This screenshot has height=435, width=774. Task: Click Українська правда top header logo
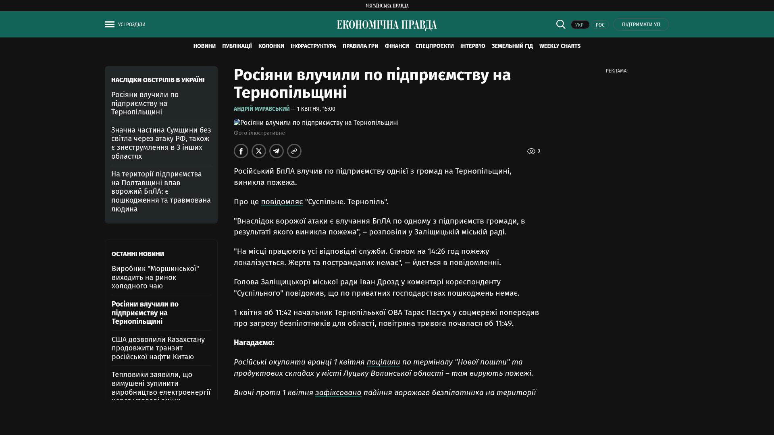[387, 6]
